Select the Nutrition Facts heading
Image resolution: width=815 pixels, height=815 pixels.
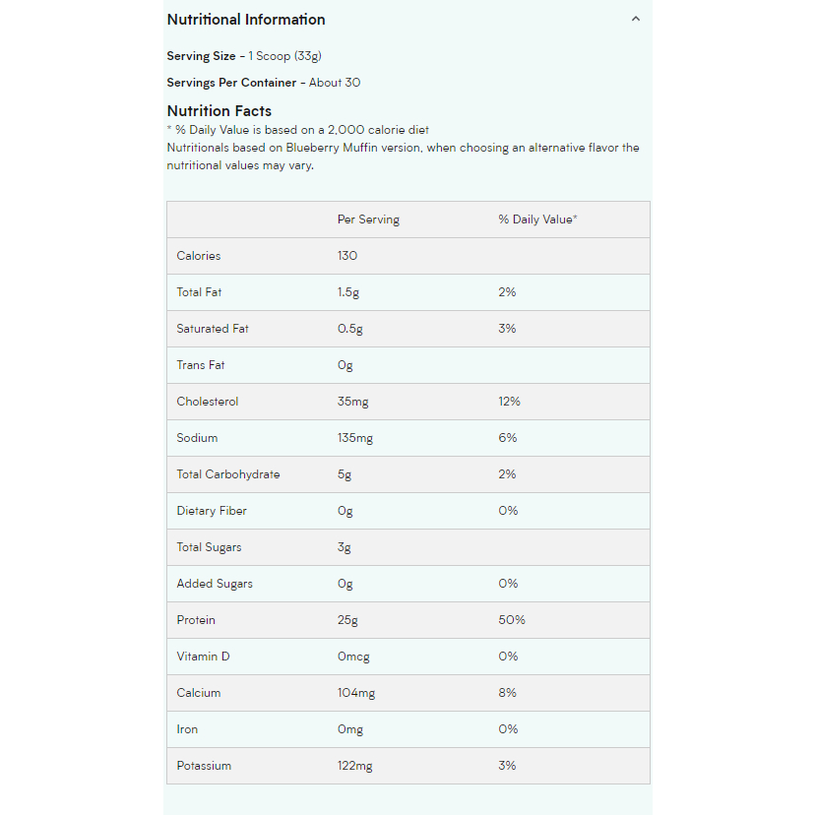219,111
